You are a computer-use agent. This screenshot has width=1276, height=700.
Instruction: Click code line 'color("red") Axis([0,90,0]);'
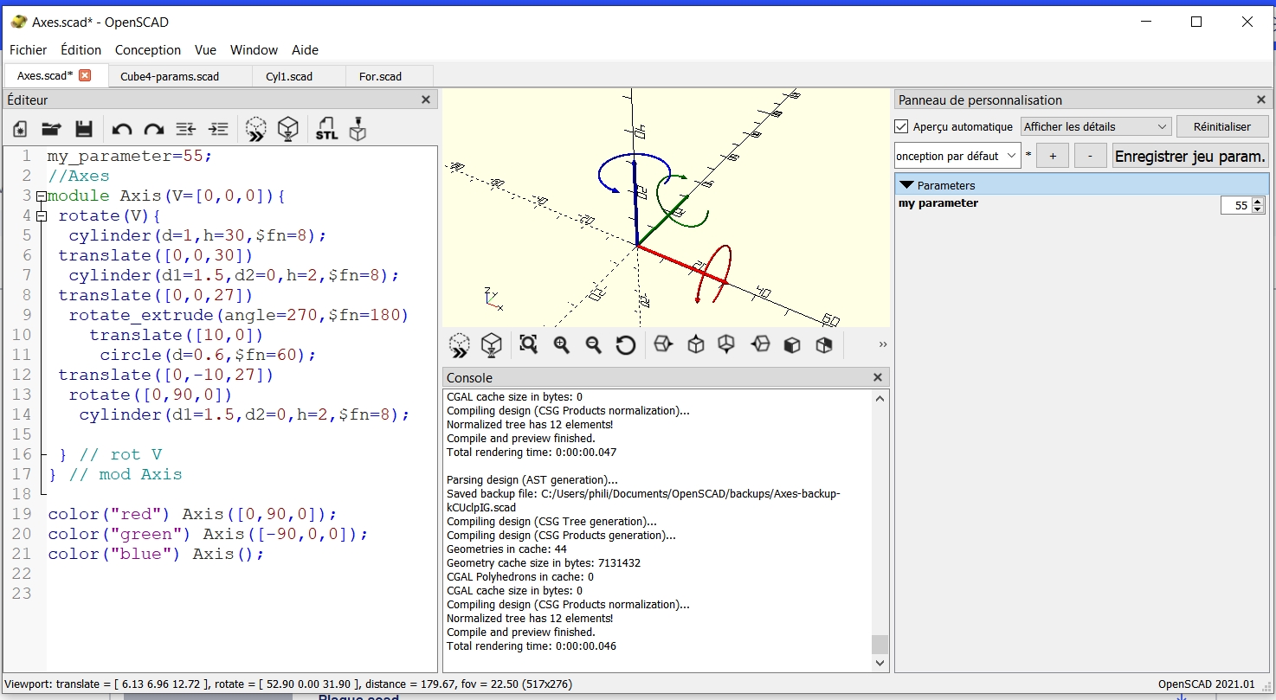click(x=192, y=514)
